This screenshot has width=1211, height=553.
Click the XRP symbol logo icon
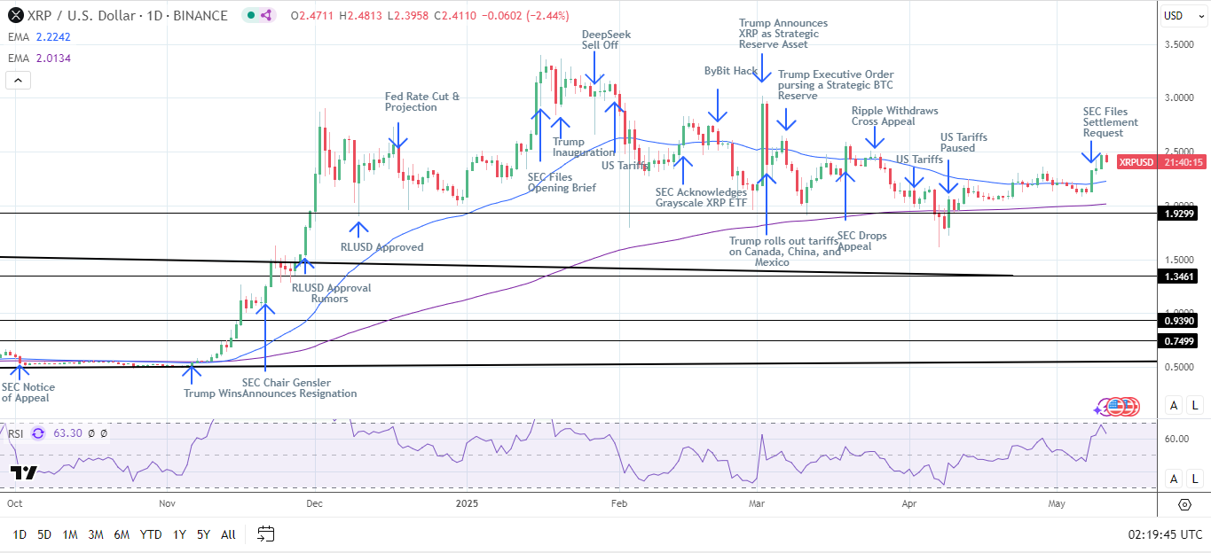pyautogui.click(x=16, y=15)
